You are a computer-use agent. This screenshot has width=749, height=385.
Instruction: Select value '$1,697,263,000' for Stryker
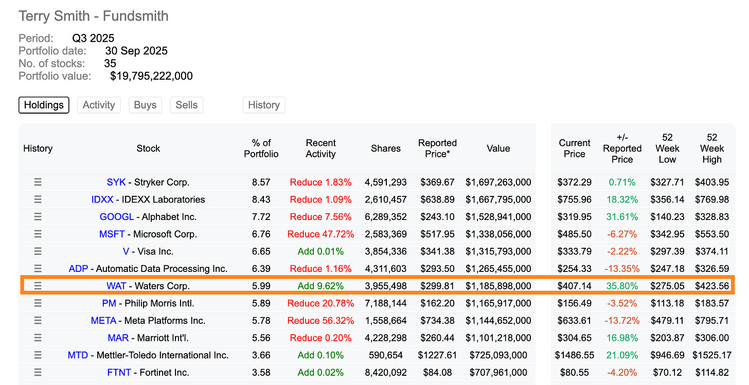(x=498, y=182)
